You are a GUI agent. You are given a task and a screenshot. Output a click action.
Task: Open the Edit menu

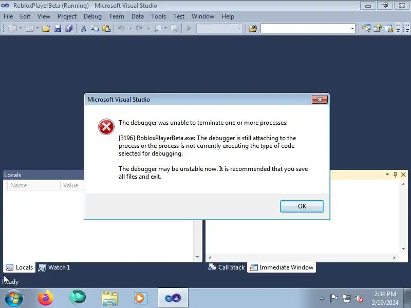(x=25, y=16)
